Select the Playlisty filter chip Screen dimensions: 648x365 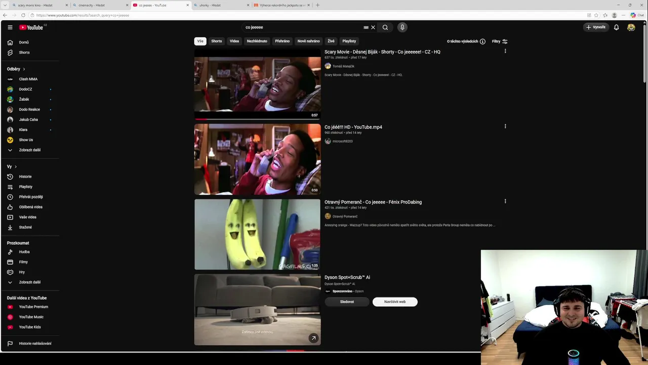tap(349, 41)
